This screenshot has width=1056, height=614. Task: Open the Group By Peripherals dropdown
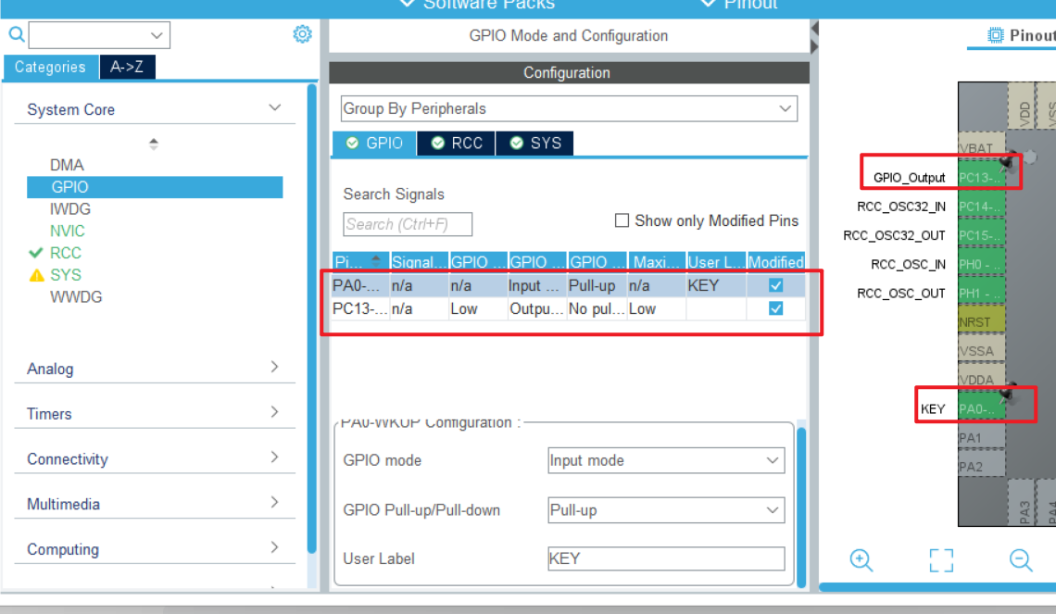569,108
